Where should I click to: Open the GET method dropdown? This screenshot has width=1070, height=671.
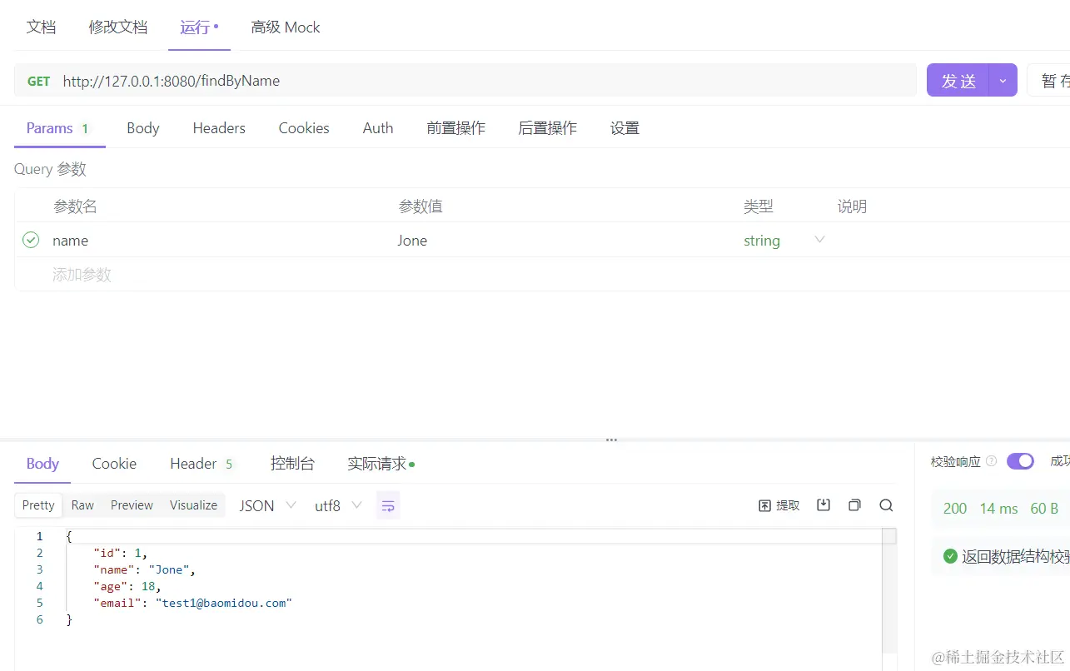pyautogui.click(x=38, y=81)
